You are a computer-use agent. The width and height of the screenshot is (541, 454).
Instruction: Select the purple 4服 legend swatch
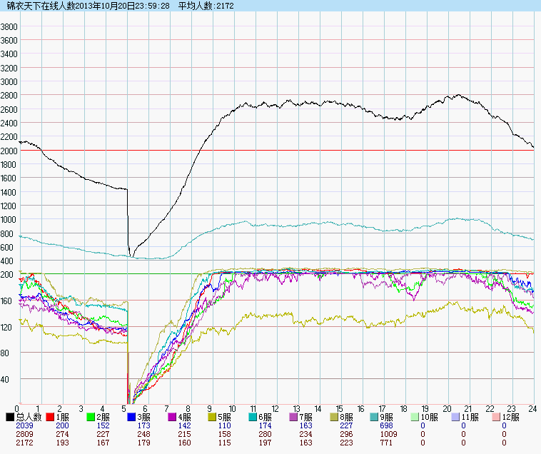coord(172,417)
